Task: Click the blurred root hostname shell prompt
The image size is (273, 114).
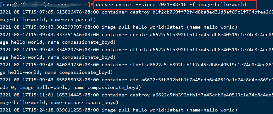Action: coord(47,5)
